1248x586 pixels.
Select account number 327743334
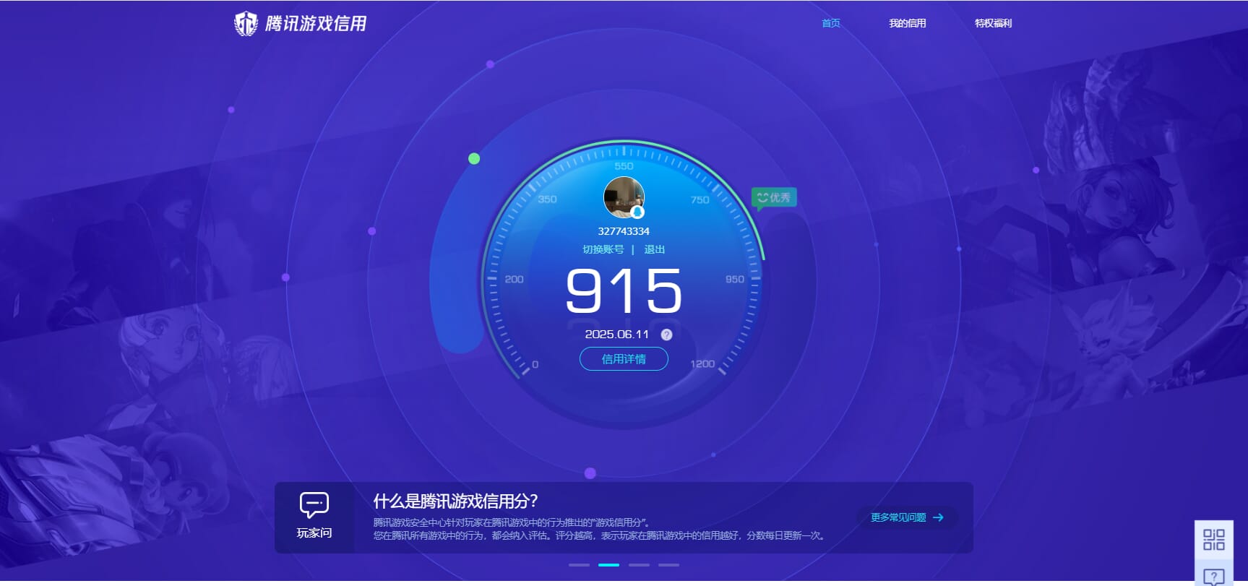[624, 231]
